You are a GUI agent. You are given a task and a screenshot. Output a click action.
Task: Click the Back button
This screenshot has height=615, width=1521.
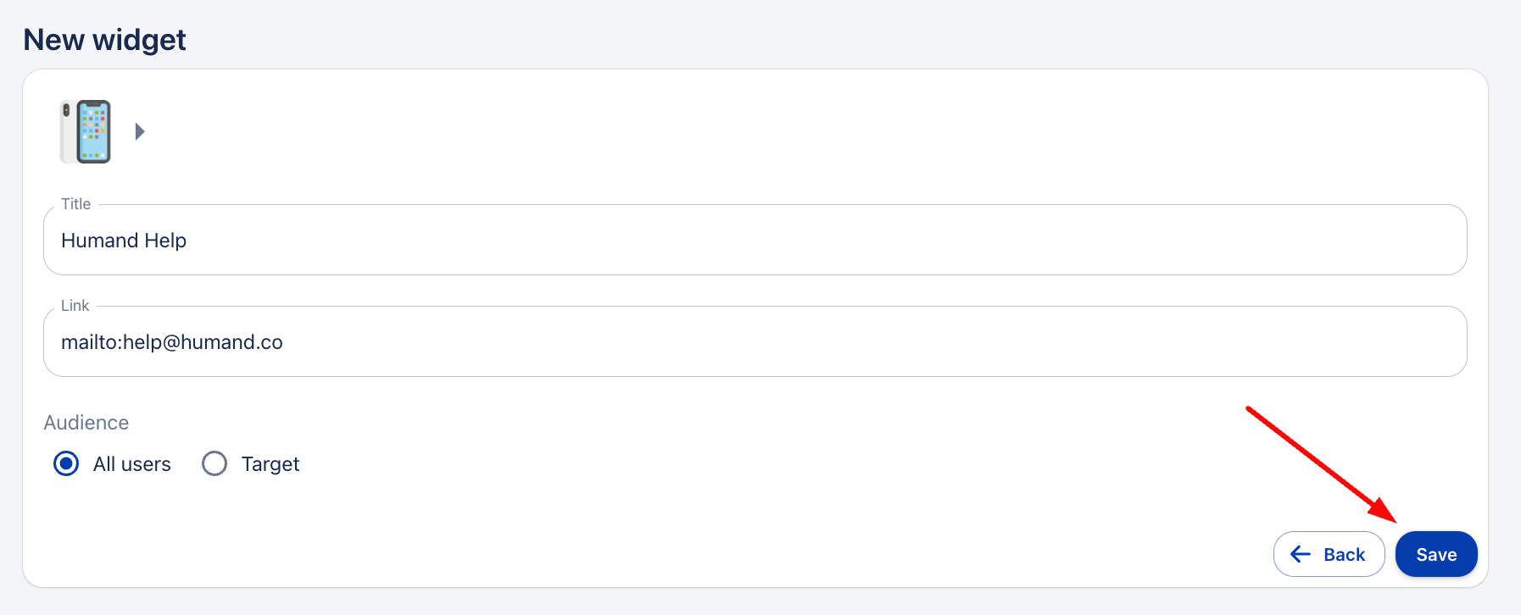(x=1329, y=554)
